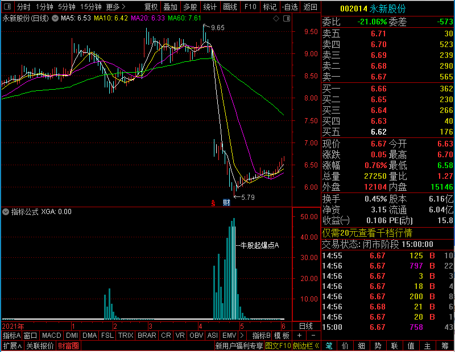
Task: Expand the 更多 timeframe list
Action: [115, 7]
